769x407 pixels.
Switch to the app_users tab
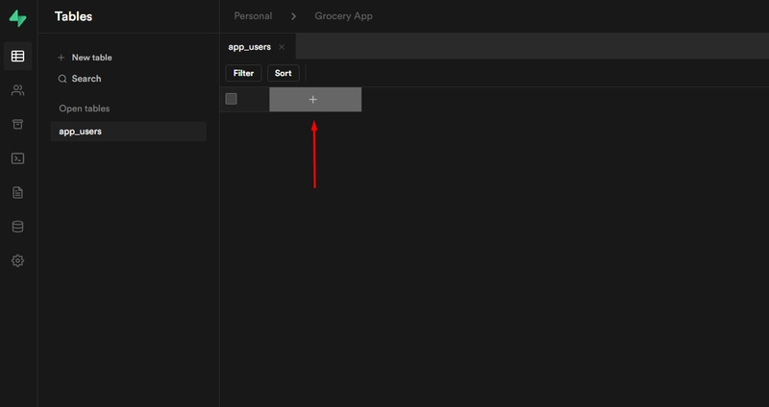(x=249, y=47)
